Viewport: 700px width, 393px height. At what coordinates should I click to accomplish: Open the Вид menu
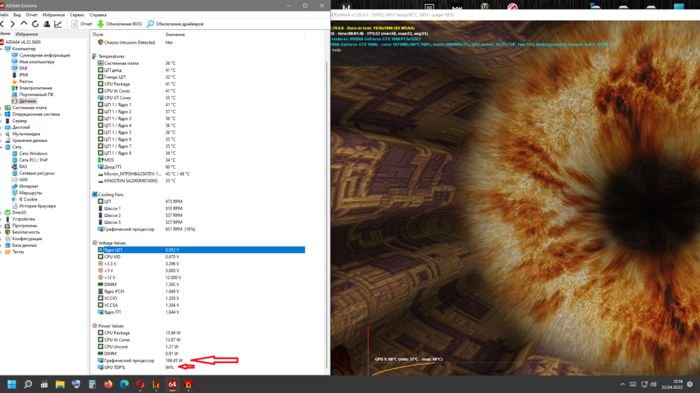click(17, 15)
